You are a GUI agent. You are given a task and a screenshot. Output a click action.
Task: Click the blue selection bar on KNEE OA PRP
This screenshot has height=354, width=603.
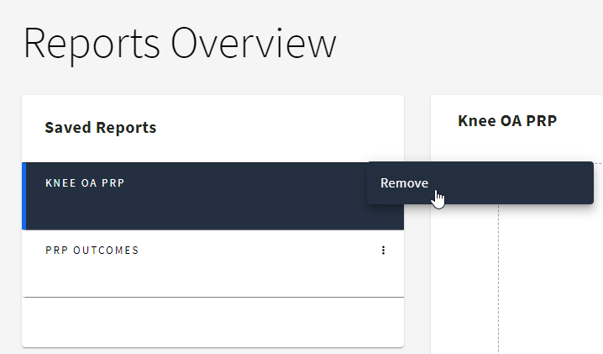tap(24, 196)
